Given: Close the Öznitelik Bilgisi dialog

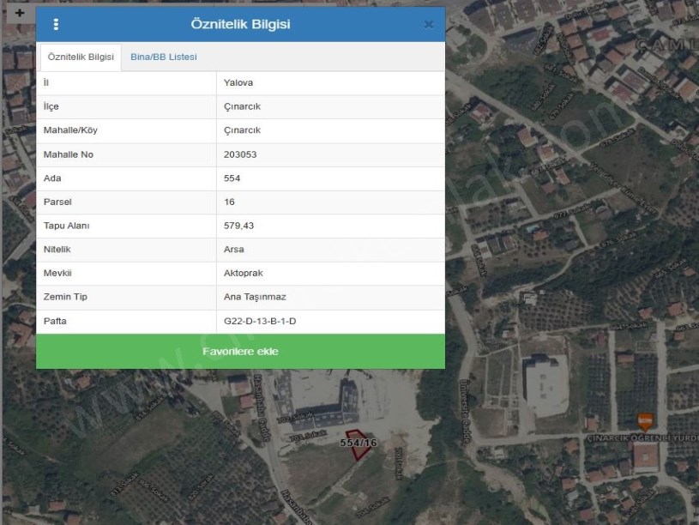Looking at the screenshot, I should [x=428, y=25].
